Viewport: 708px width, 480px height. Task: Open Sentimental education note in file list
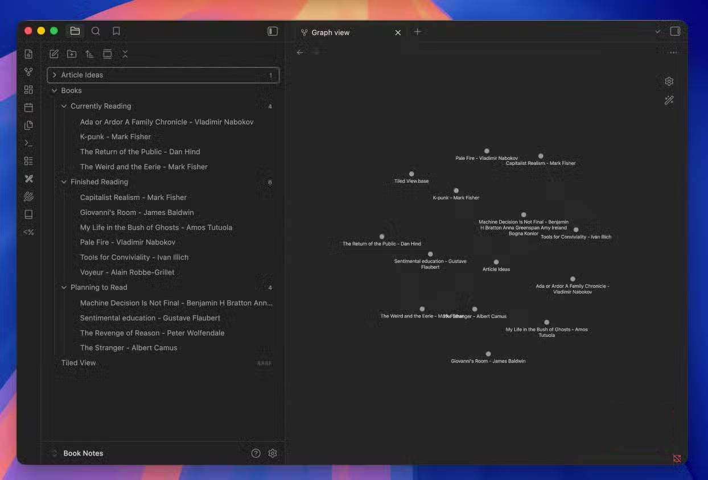pos(150,318)
